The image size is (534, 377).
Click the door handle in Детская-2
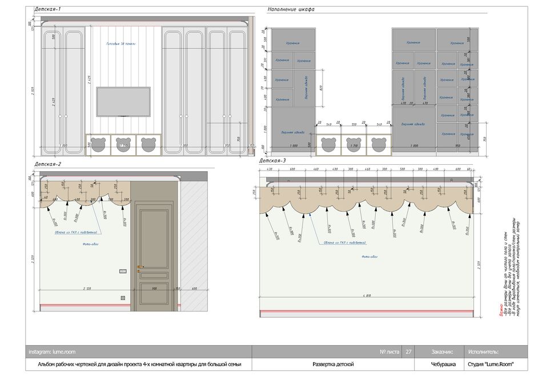pyautogui.click(x=139, y=266)
